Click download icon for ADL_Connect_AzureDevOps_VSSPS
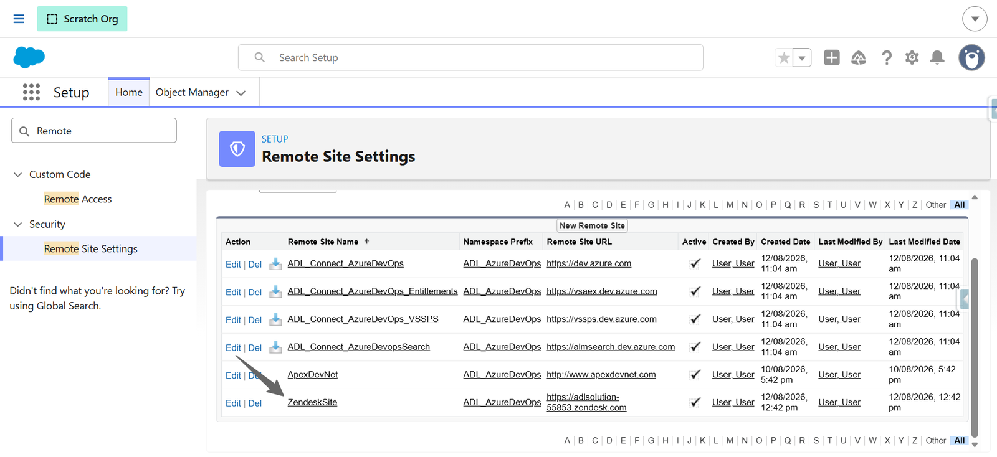This screenshot has height=457, width=997. point(275,319)
